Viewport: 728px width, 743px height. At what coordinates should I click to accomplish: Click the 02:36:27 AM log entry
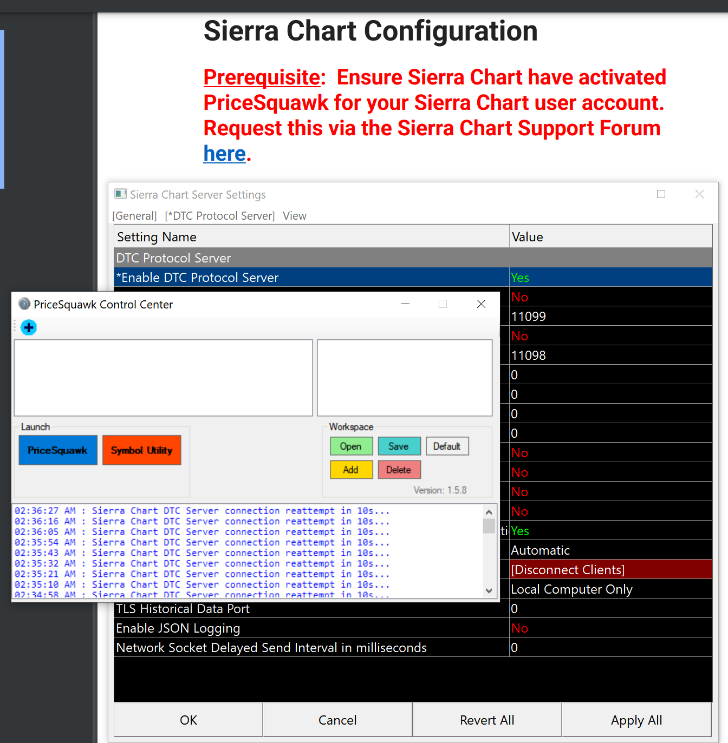[x=202, y=511]
